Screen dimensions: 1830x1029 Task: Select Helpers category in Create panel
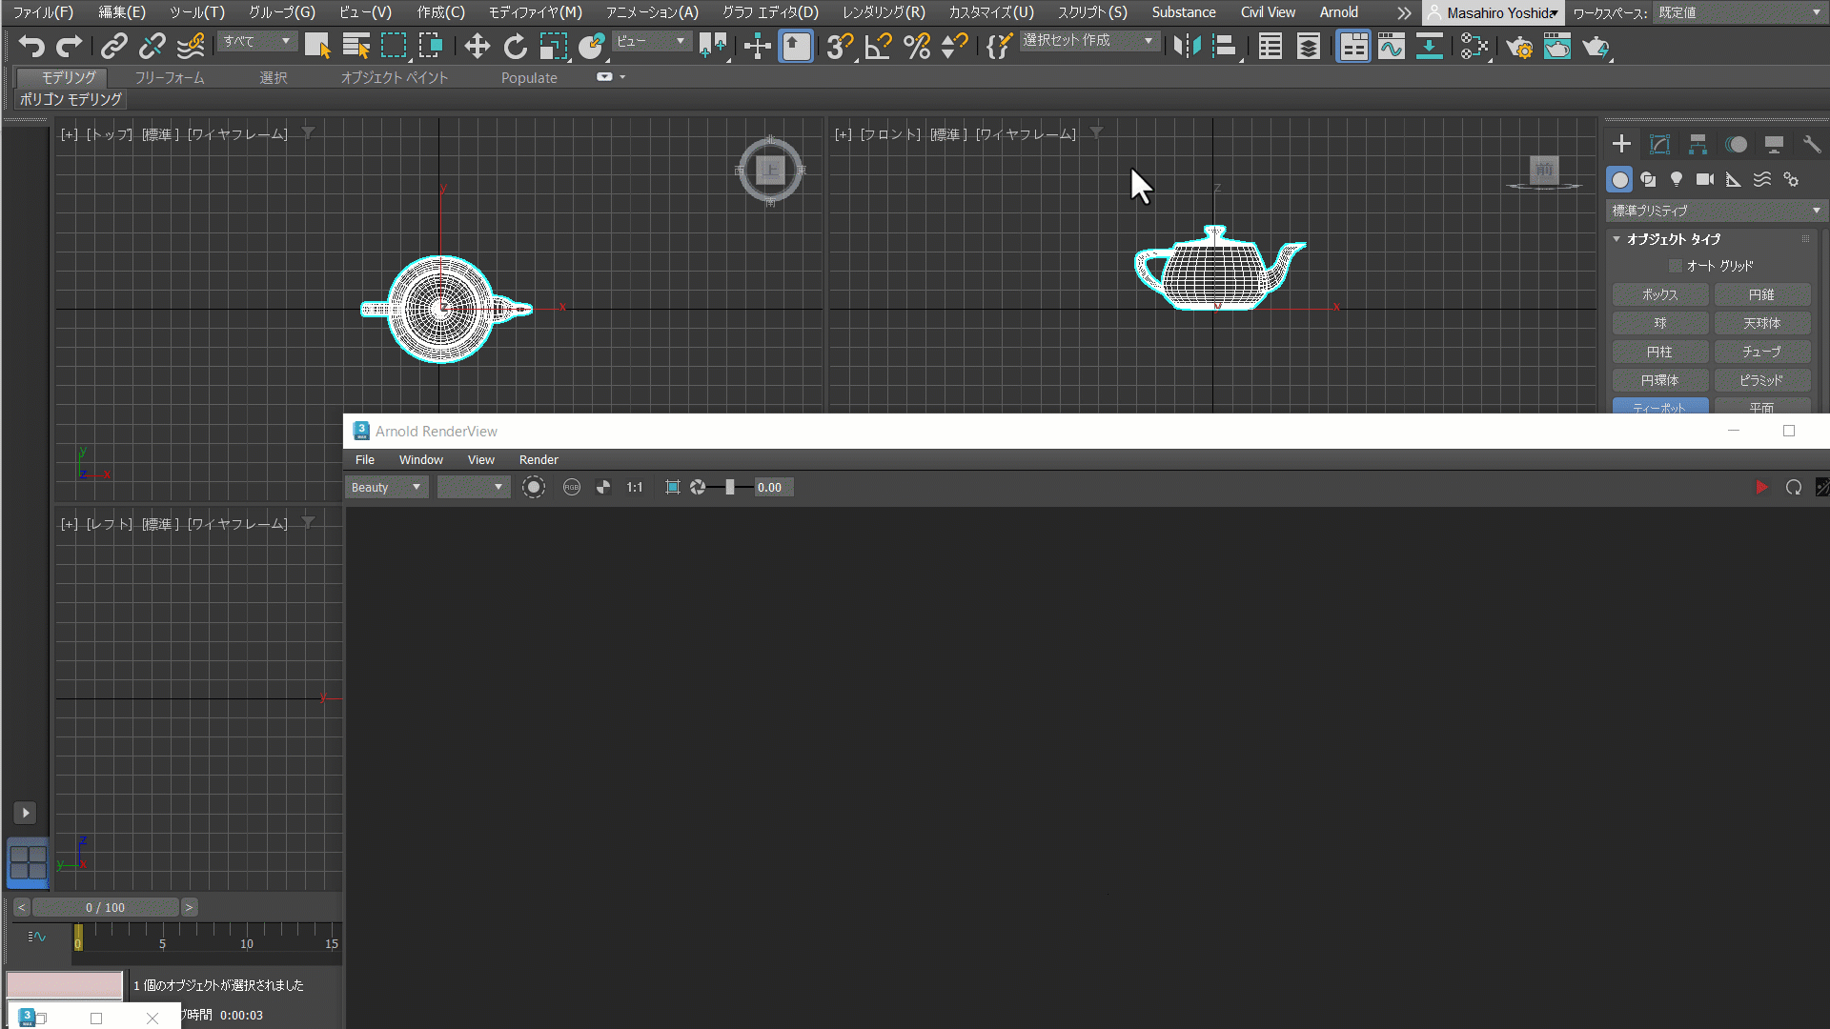pyautogui.click(x=1734, y=179)
